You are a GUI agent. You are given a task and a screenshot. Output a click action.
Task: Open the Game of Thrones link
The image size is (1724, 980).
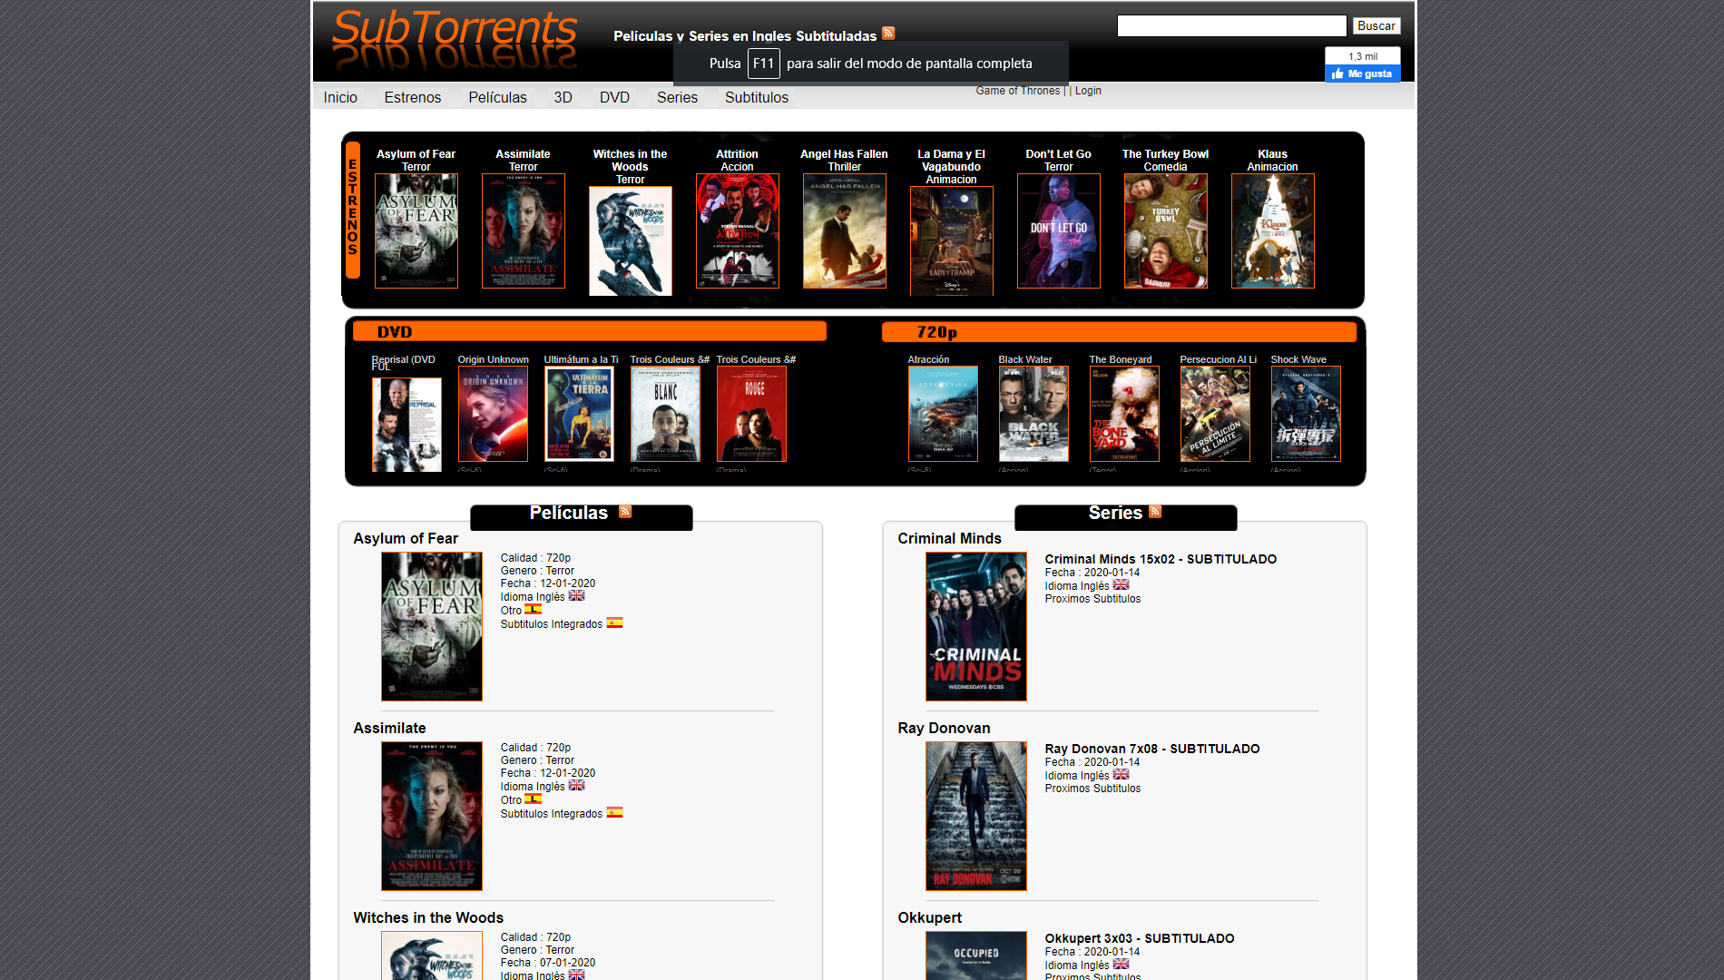coord(1017,91)
